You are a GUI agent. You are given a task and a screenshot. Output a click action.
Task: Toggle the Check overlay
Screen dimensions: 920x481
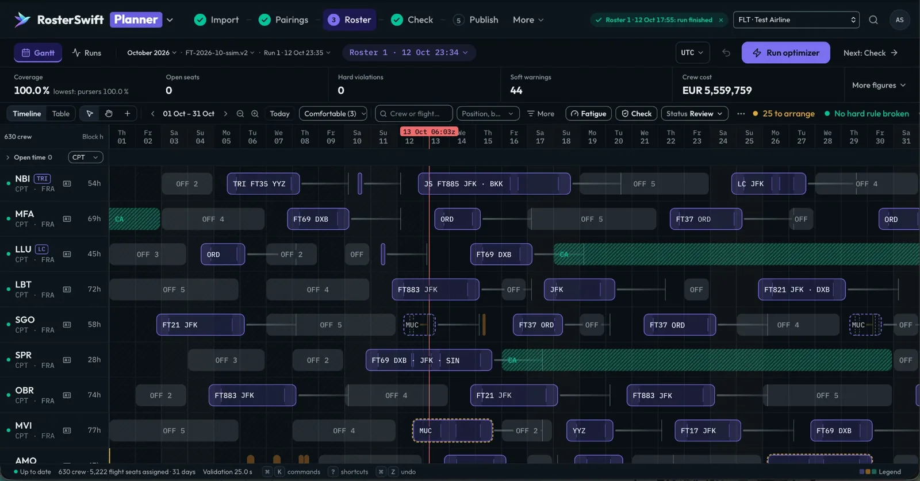(x=637, y=114)
